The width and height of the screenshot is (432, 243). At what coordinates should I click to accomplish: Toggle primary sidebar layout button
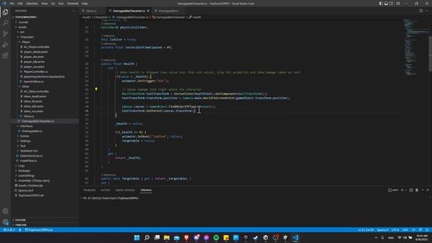click(x=381, y=3)
